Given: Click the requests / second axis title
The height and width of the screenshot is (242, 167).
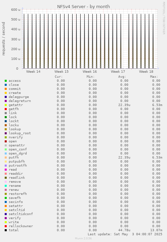Looking at the screenshot, I should [3, 39].
